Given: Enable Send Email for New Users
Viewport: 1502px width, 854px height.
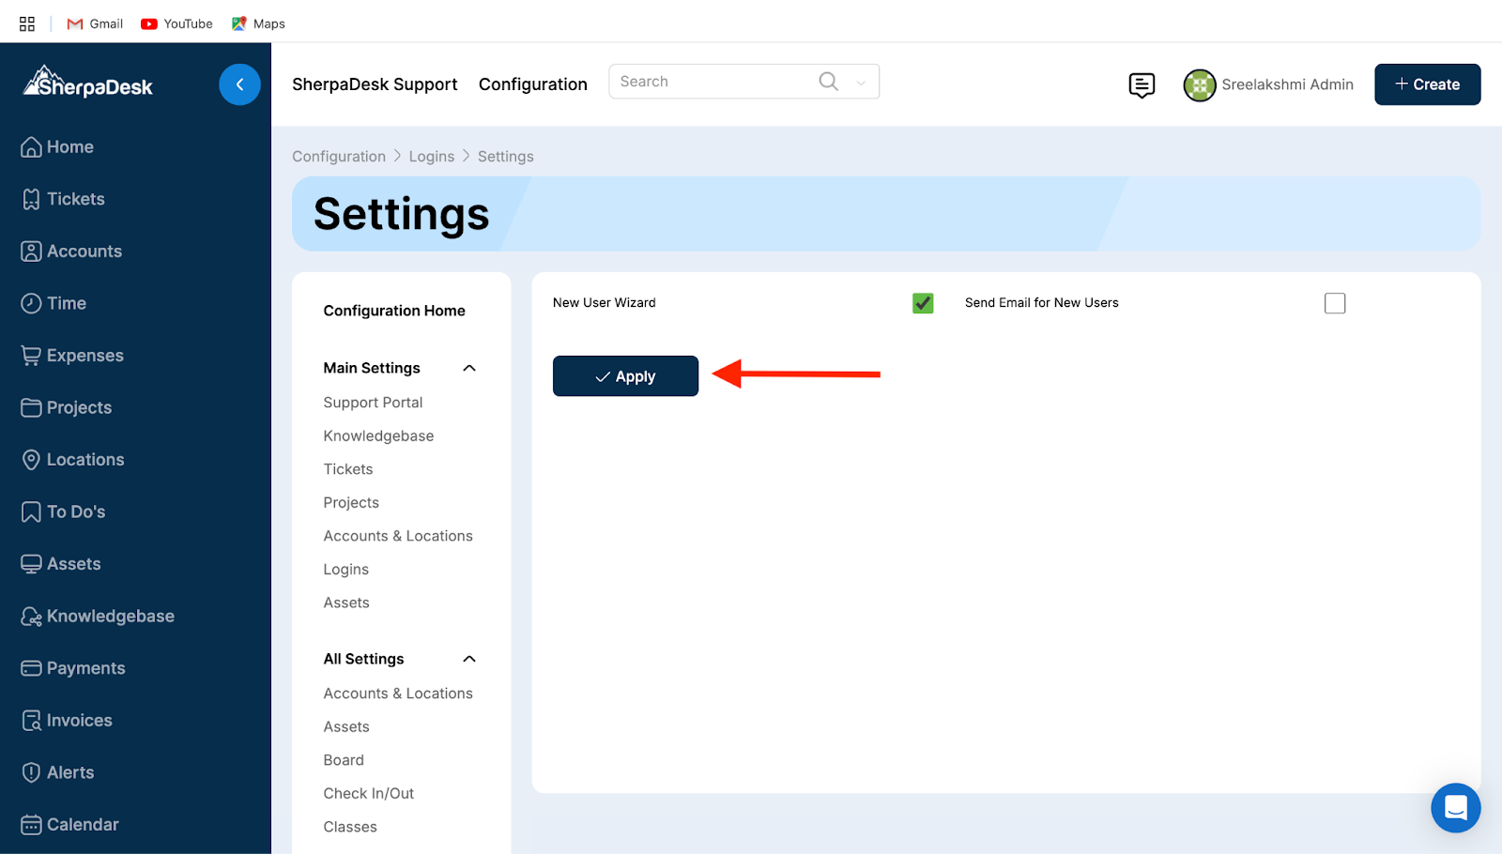Looking at the screenshot, I should click(1334, 303).
